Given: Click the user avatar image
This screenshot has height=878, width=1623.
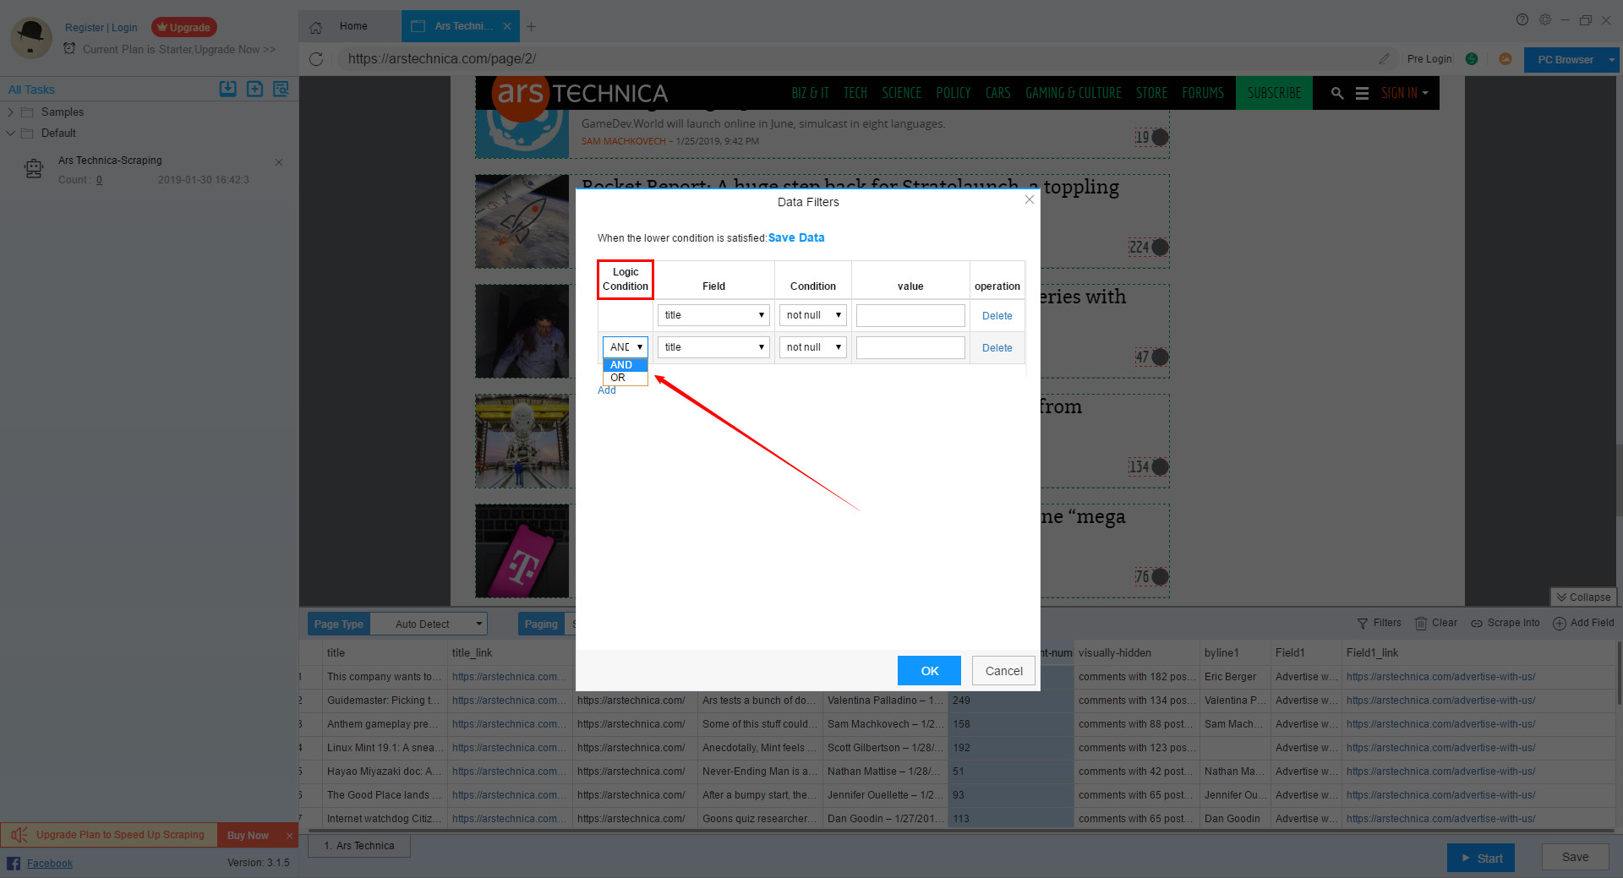Looking at the screenshot, I should click(x=31, y=36).
